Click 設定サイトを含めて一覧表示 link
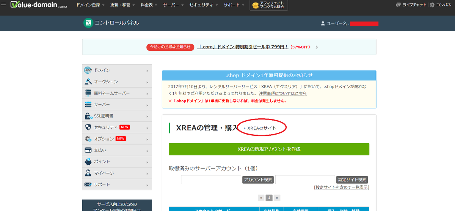 (342, 187)
